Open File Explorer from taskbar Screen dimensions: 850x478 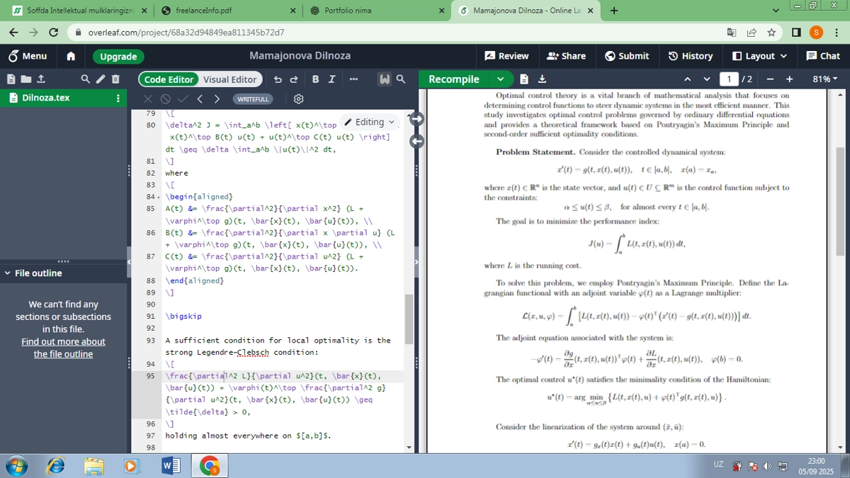pyautogui.click(x=93, y=466)
